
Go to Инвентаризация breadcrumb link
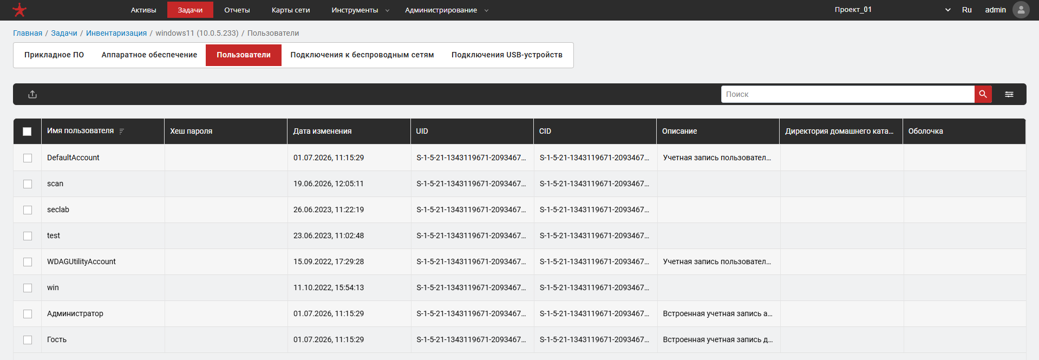coord(116,33)
